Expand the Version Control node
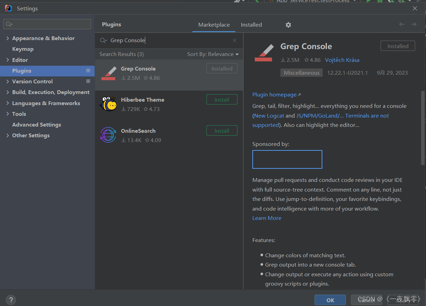 pos(8,81)
